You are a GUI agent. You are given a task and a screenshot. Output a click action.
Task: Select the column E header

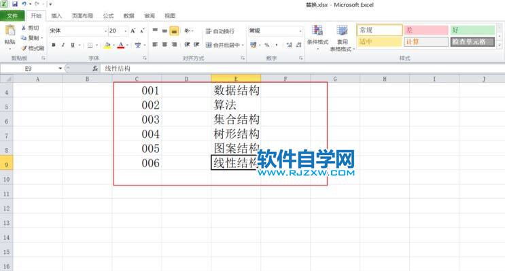click(x=236, y=79)
